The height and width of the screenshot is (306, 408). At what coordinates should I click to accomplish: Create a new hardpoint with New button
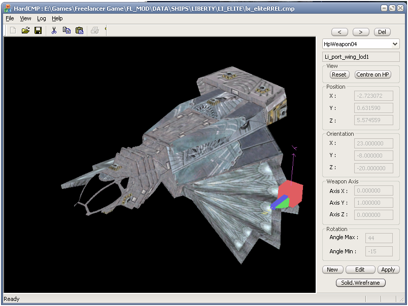[332, 270]
